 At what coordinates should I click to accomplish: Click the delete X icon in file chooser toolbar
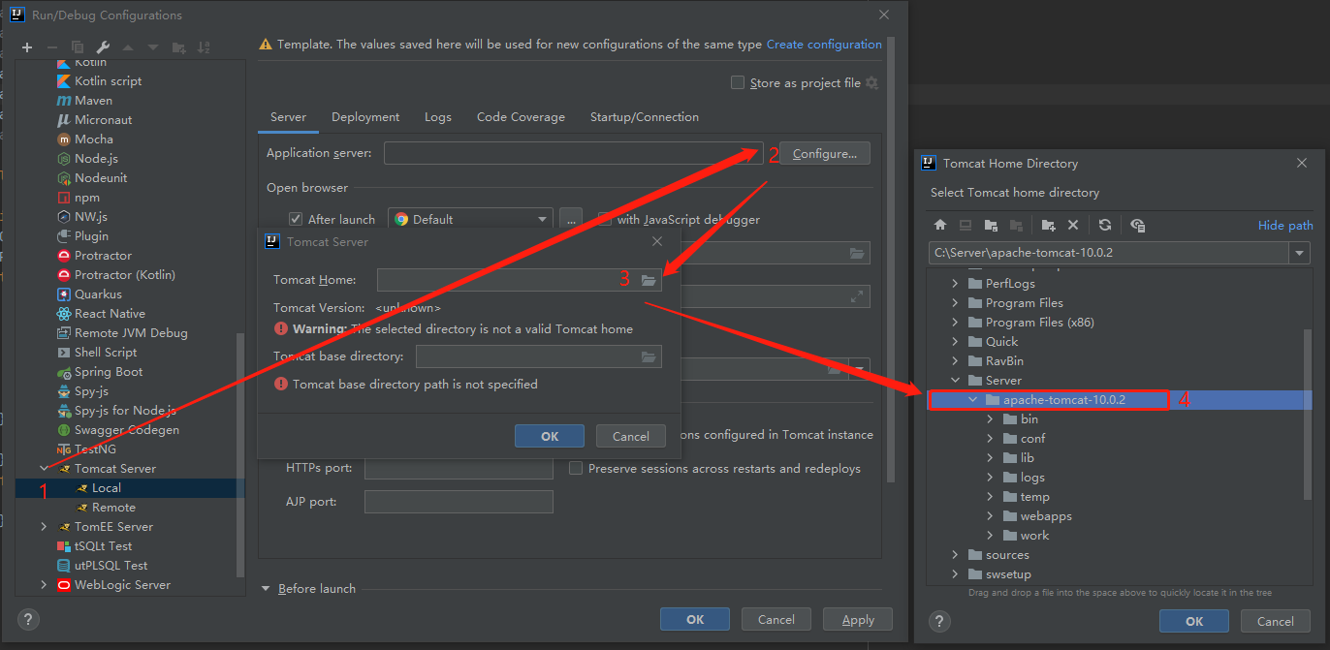point(1073,225)
